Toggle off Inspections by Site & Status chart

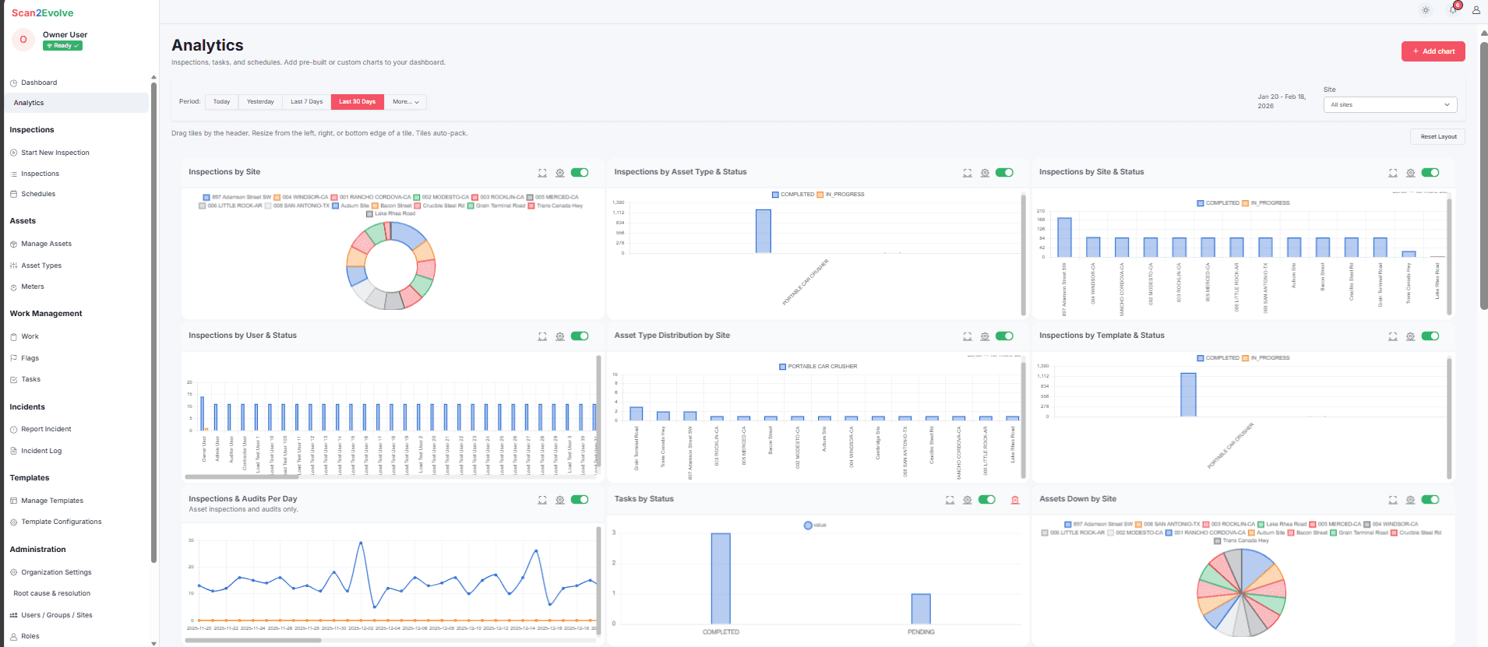click(1430, 173)
